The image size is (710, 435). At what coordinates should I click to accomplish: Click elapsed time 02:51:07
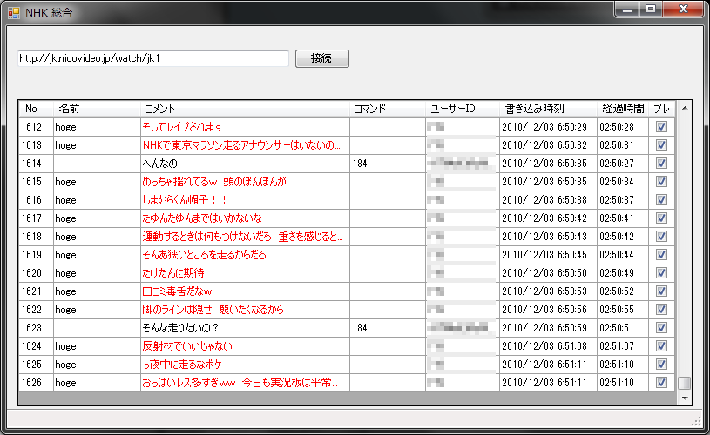(617, 346)
